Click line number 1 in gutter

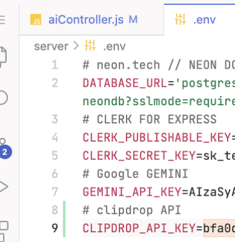pos(55,65)
